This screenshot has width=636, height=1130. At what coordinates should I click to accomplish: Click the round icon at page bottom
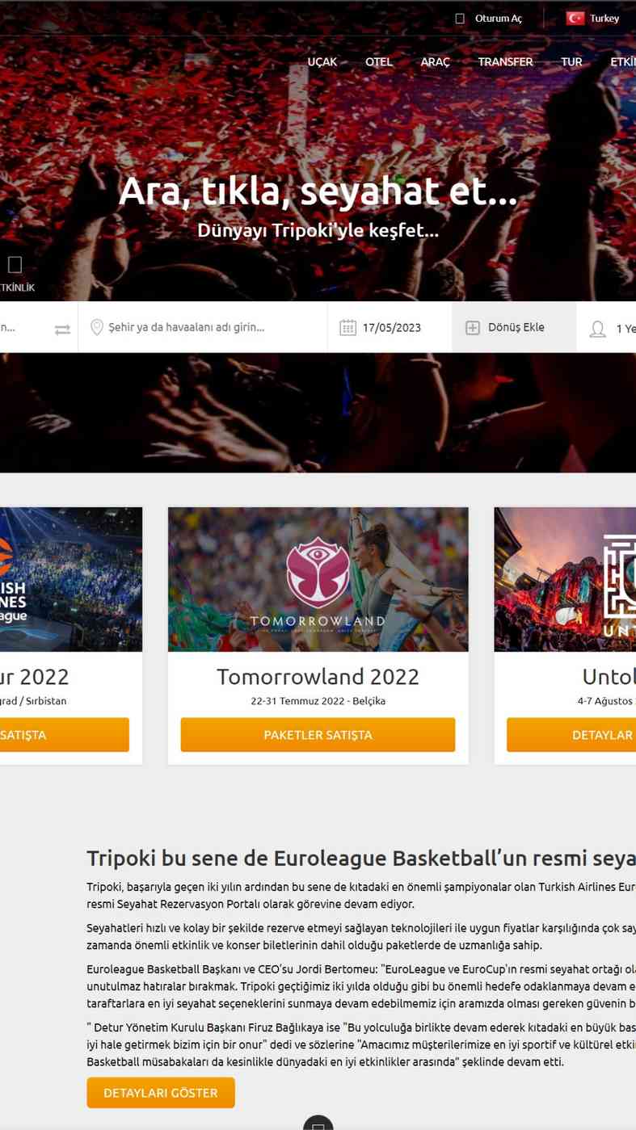pos(318,1122)
